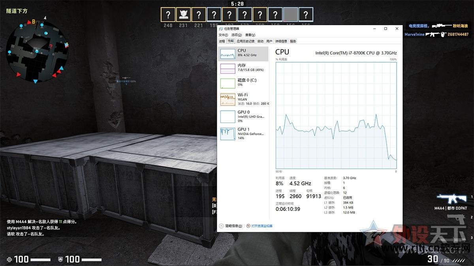Click the uptime value 0:06:10:39

point(288,209)
